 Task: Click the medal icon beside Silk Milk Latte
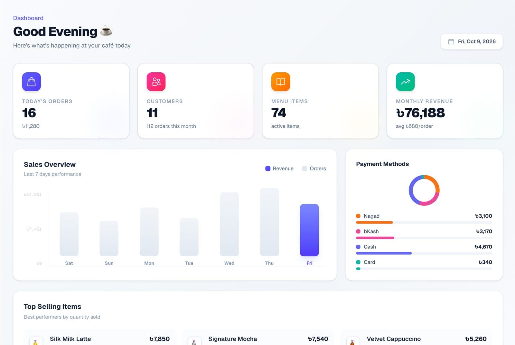coord(35,341)
